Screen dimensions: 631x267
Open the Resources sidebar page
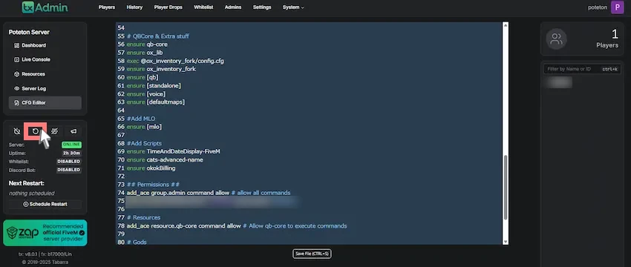pos(45,74)
